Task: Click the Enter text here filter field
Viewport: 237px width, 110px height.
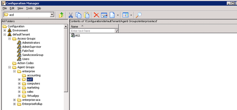Action: click(92, 31)
